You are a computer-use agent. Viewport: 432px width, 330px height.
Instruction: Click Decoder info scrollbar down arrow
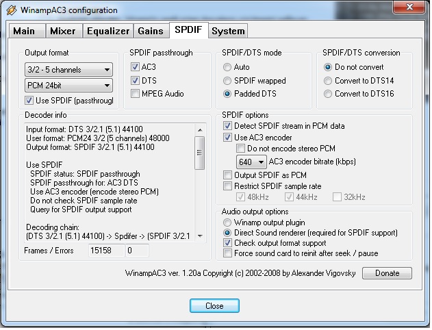pos(200,236)
